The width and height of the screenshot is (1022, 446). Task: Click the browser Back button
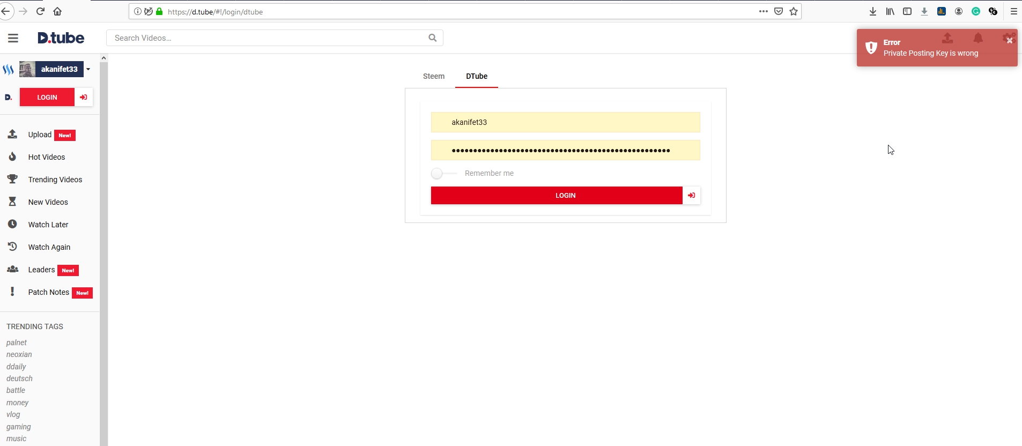pyautogui.click(x=6, y=11)
